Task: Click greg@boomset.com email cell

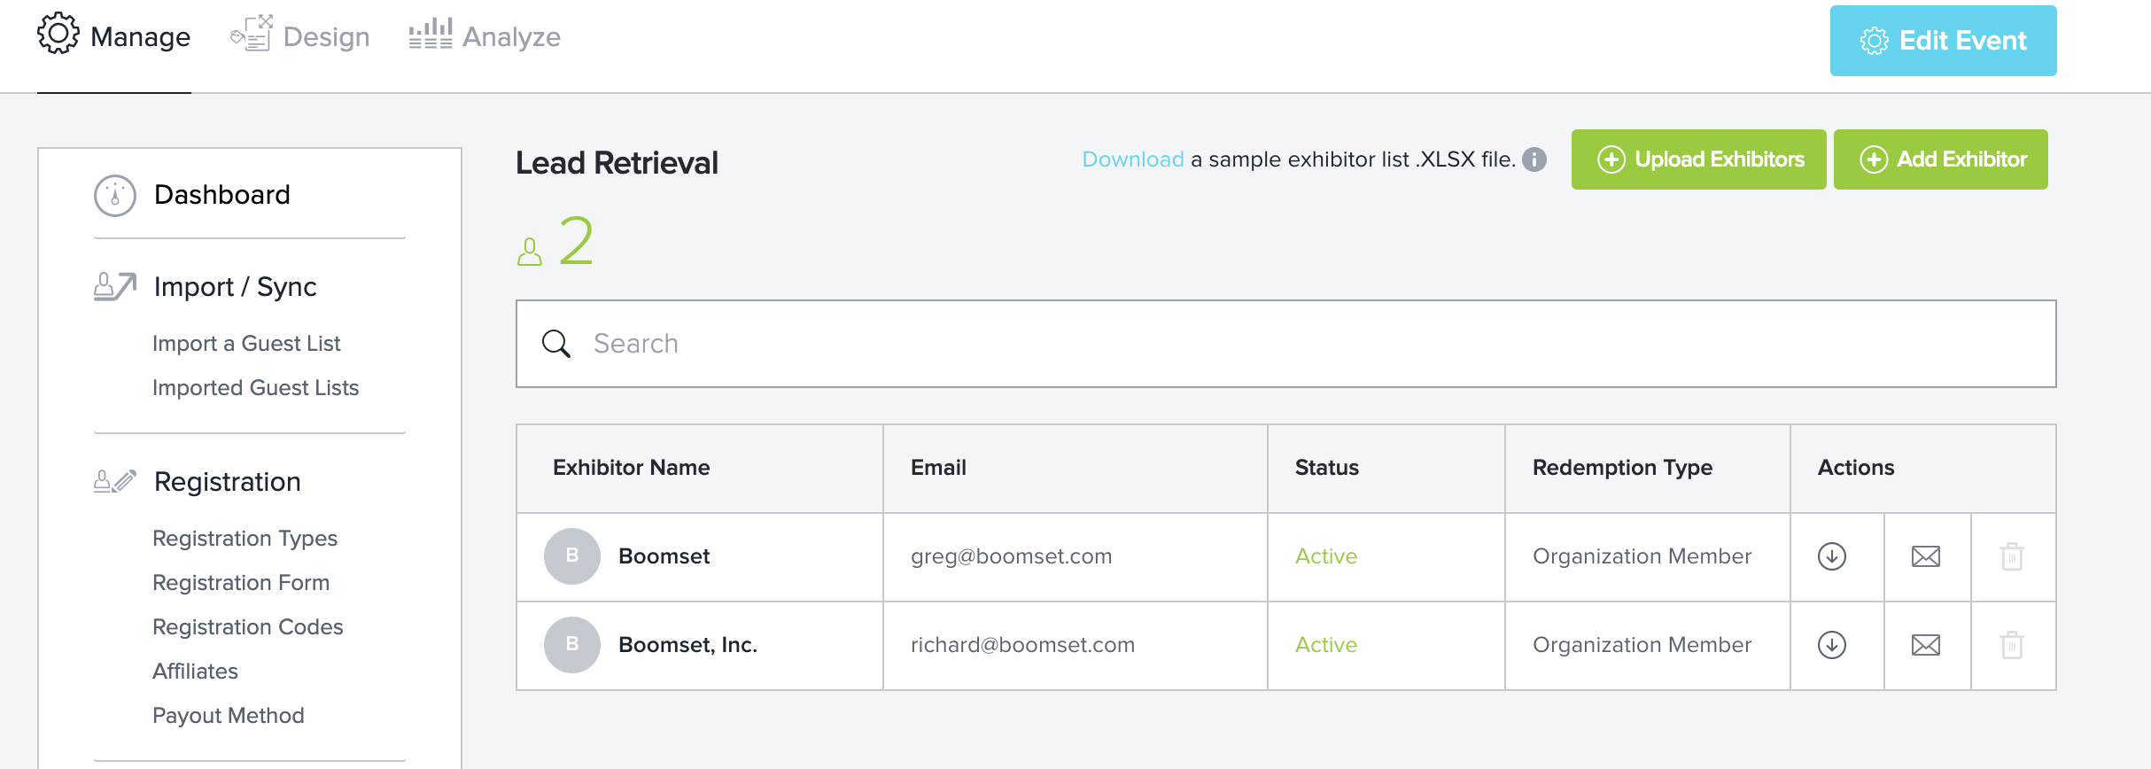Action: 1011,556
